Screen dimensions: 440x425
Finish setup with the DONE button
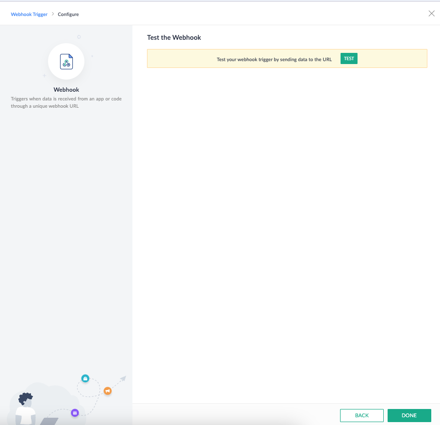click(x=409, y=415)
